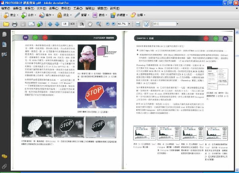This screenshot has width=239, height=173.
Task: Click the Multimedia film icon
Action: pos(113,15)
